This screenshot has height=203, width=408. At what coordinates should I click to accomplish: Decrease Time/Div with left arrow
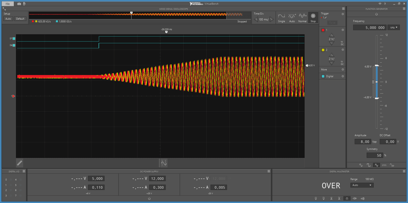pyautogui.click(x=256, y=19)
